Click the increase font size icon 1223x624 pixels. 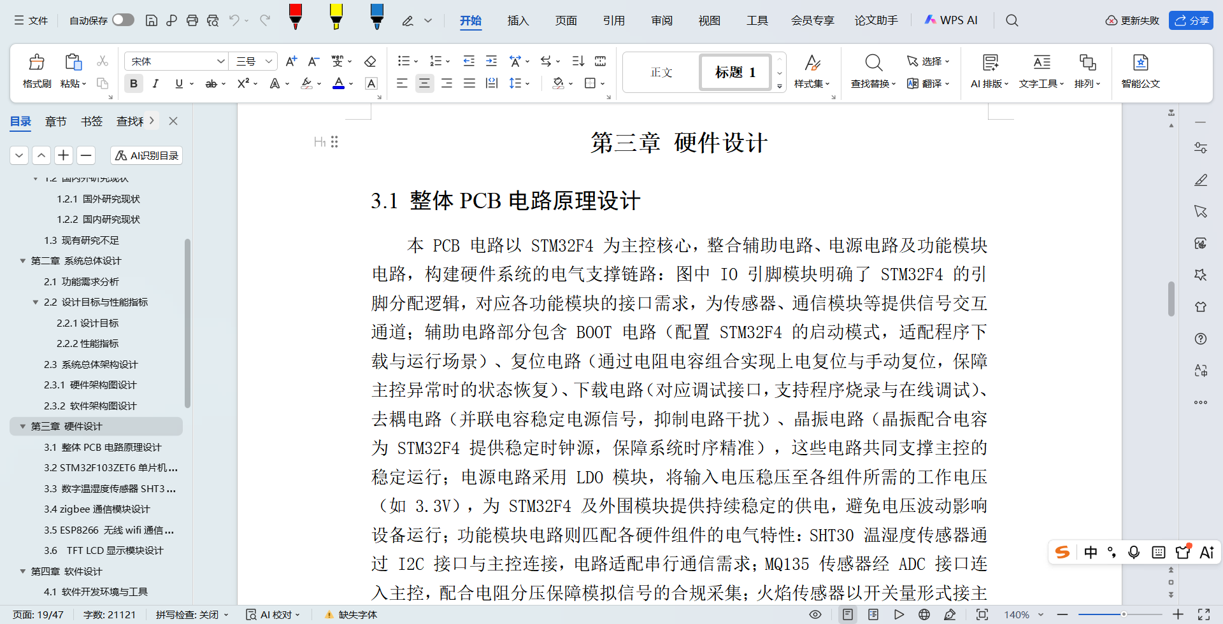[x=291, y=61]
